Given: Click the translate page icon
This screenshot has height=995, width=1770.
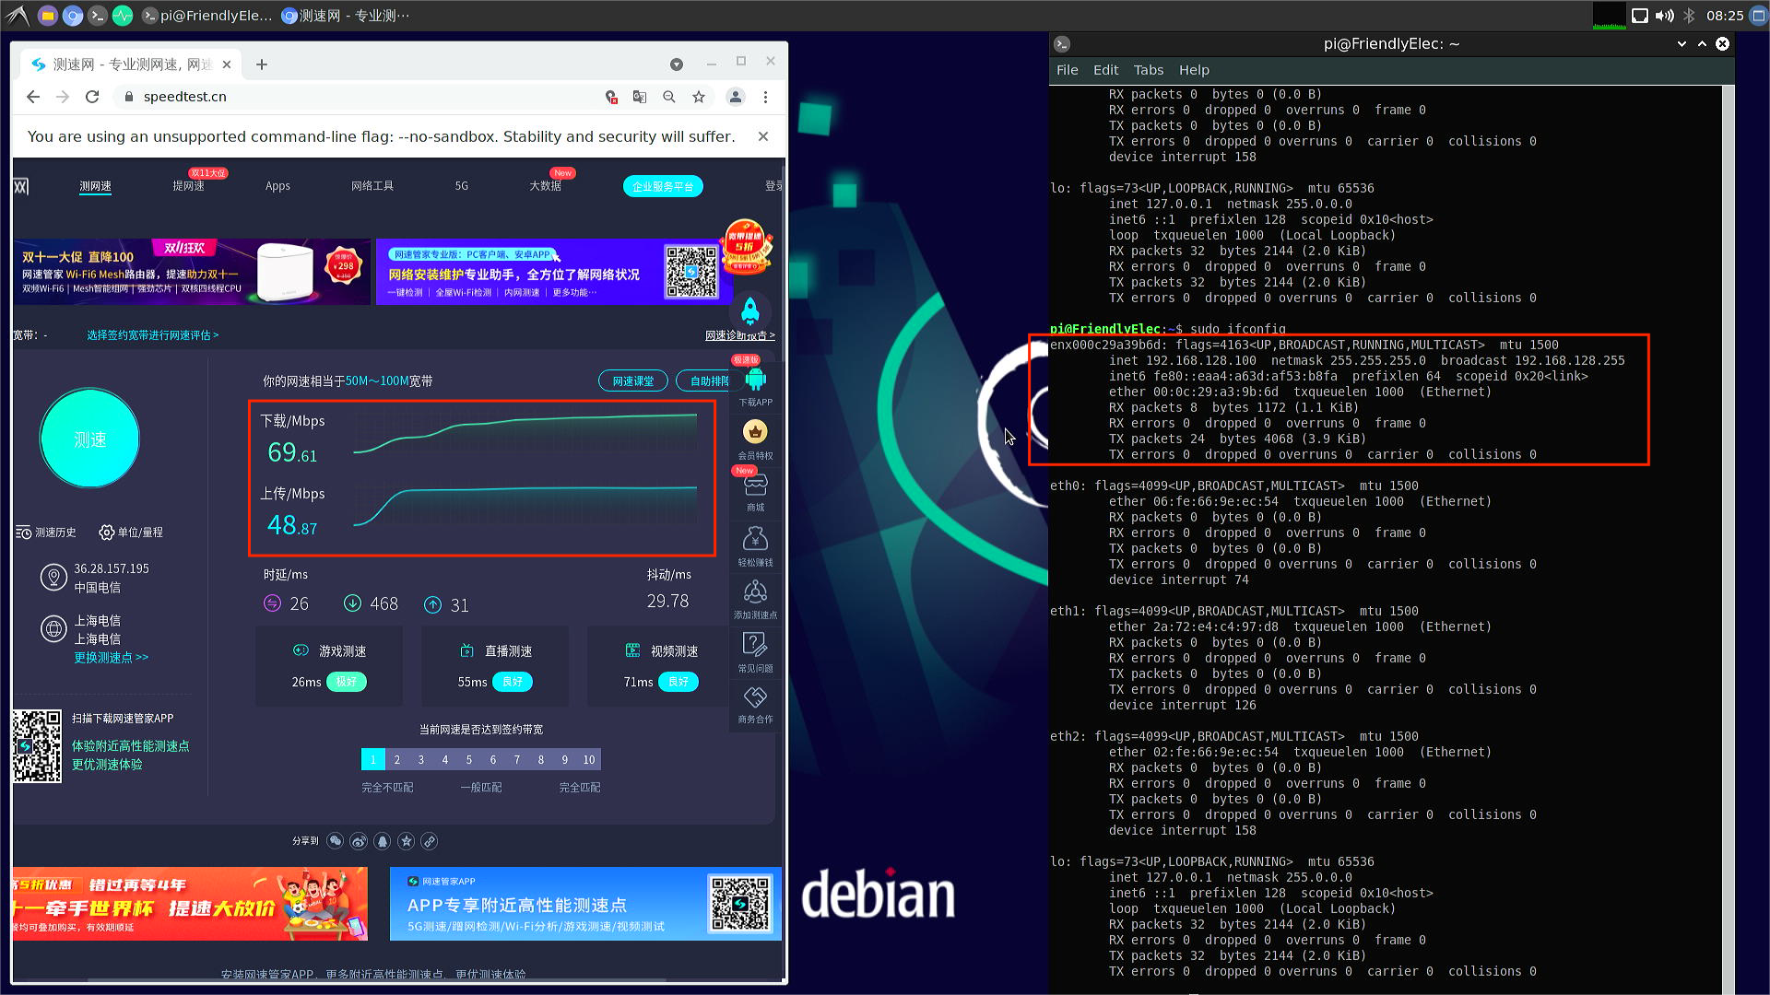Looking at the screenshot, I should (x=640, y=97).
